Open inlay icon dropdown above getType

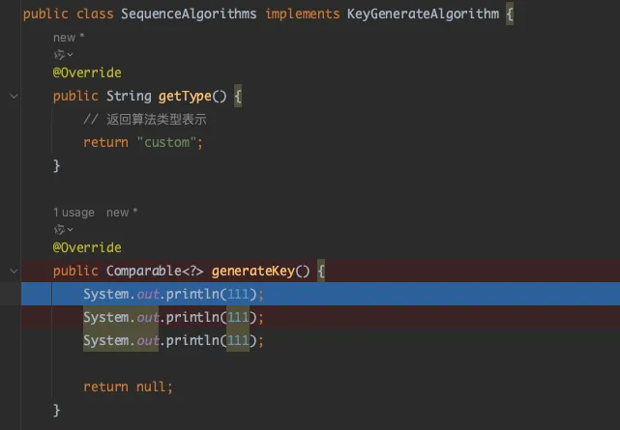[x=63, y=54]
